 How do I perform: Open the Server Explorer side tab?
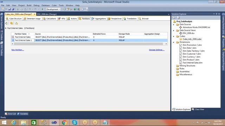(2, 21)
